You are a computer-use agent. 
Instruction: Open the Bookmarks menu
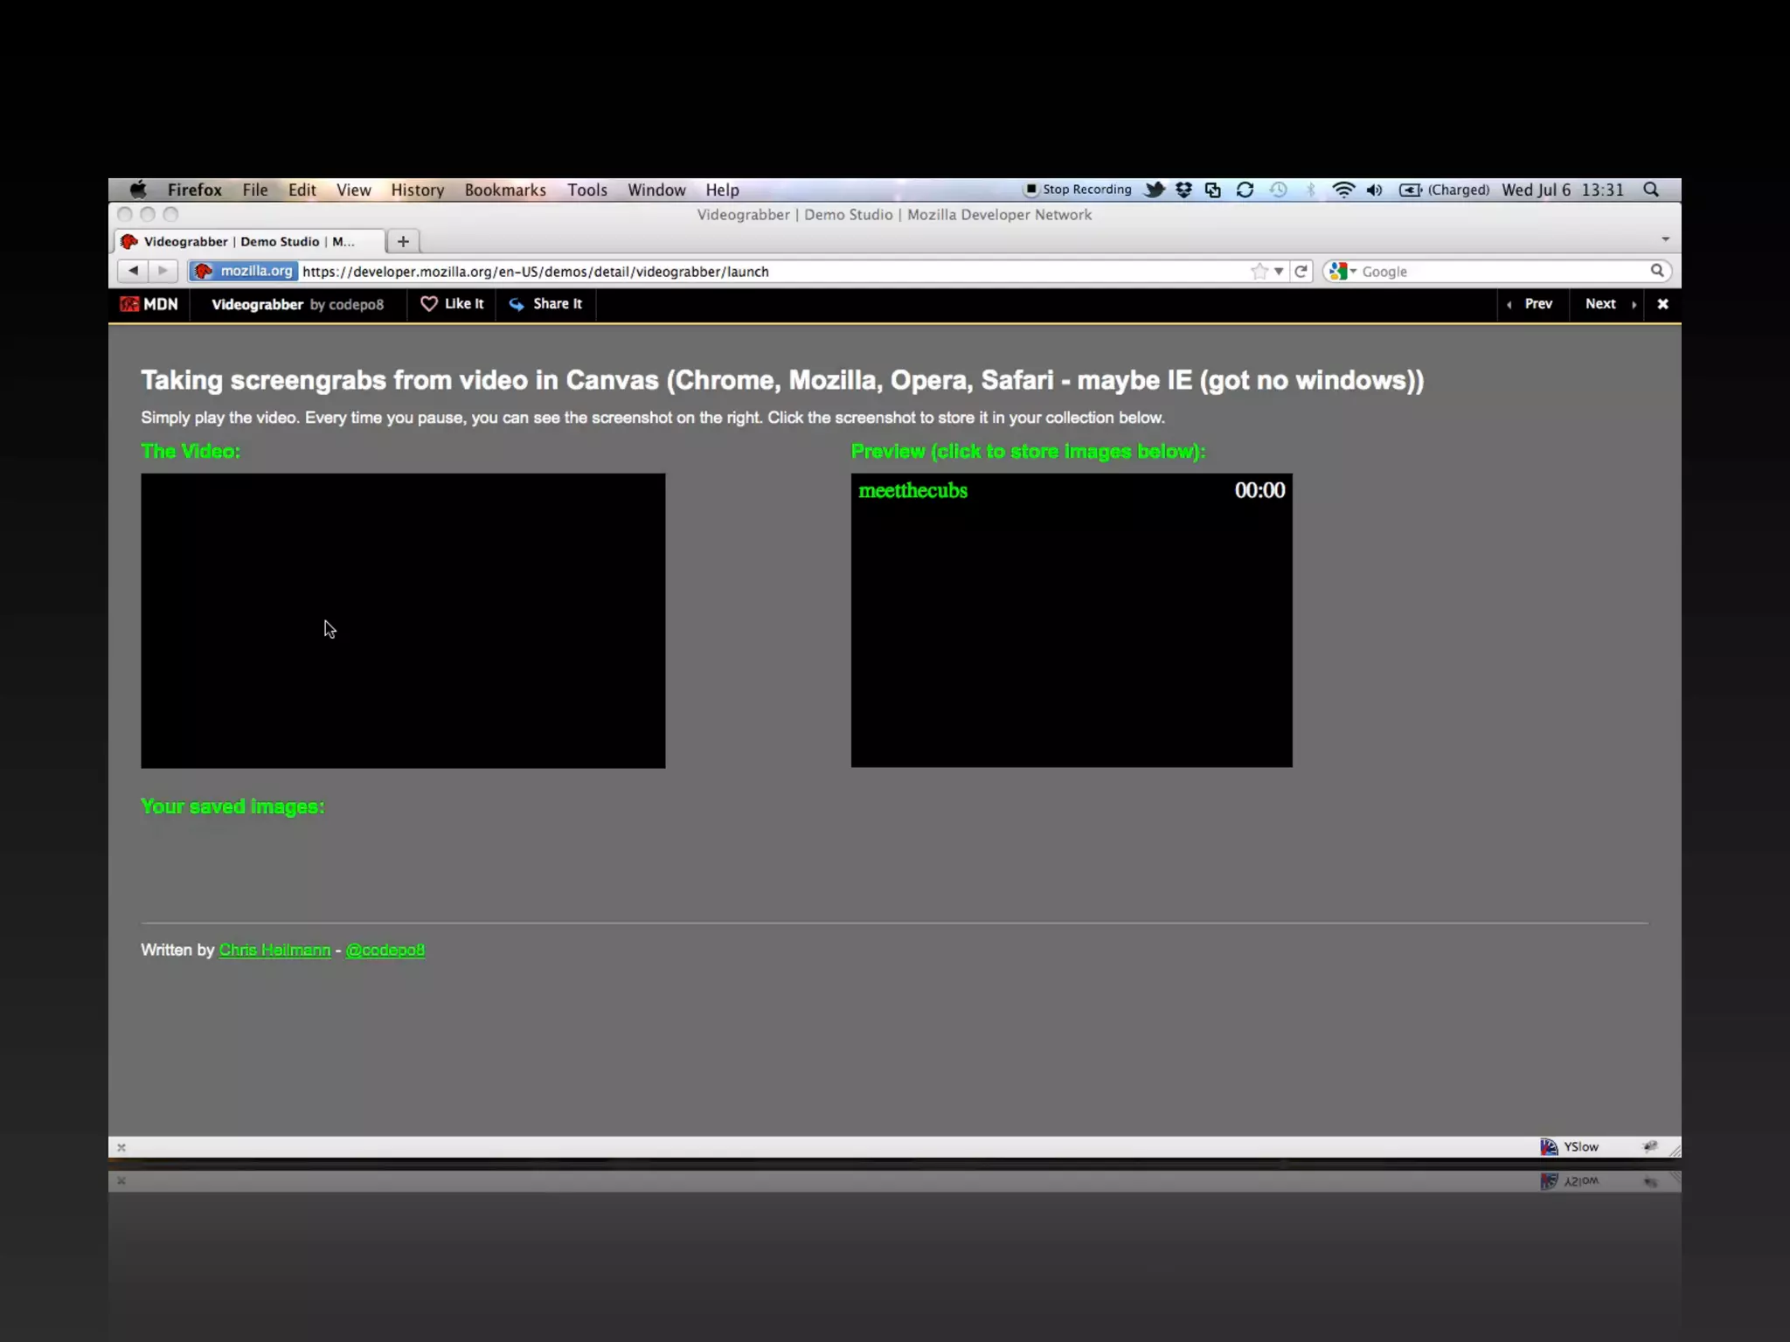coord(504,190)
